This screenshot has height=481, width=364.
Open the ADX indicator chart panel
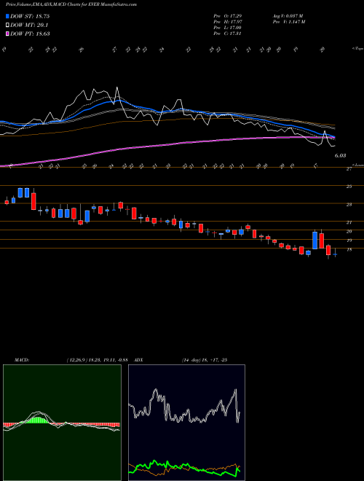186,423
